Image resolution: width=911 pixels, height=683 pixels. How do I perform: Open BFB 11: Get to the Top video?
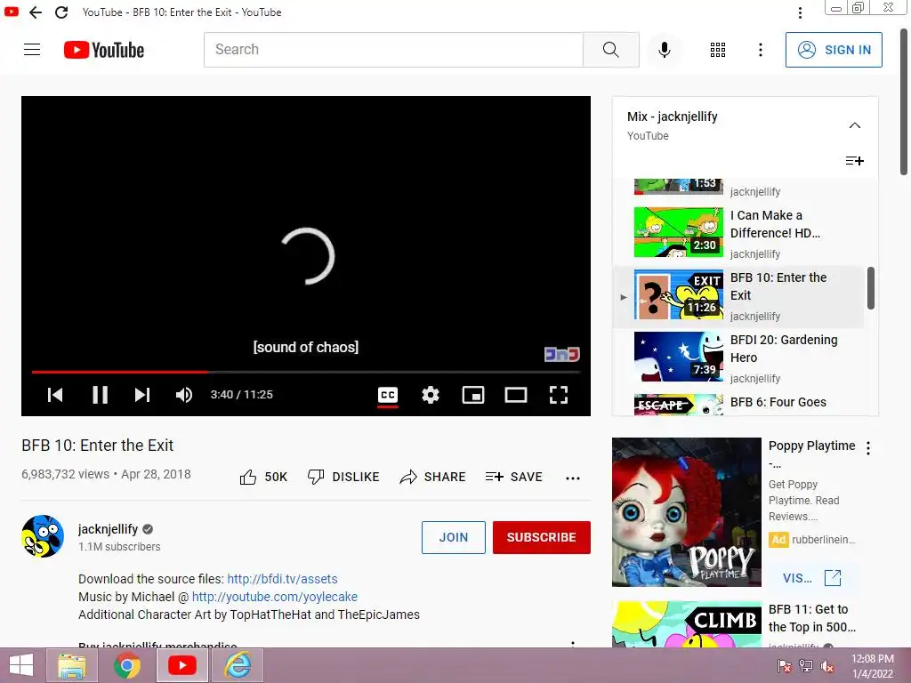tap(811, 618)
